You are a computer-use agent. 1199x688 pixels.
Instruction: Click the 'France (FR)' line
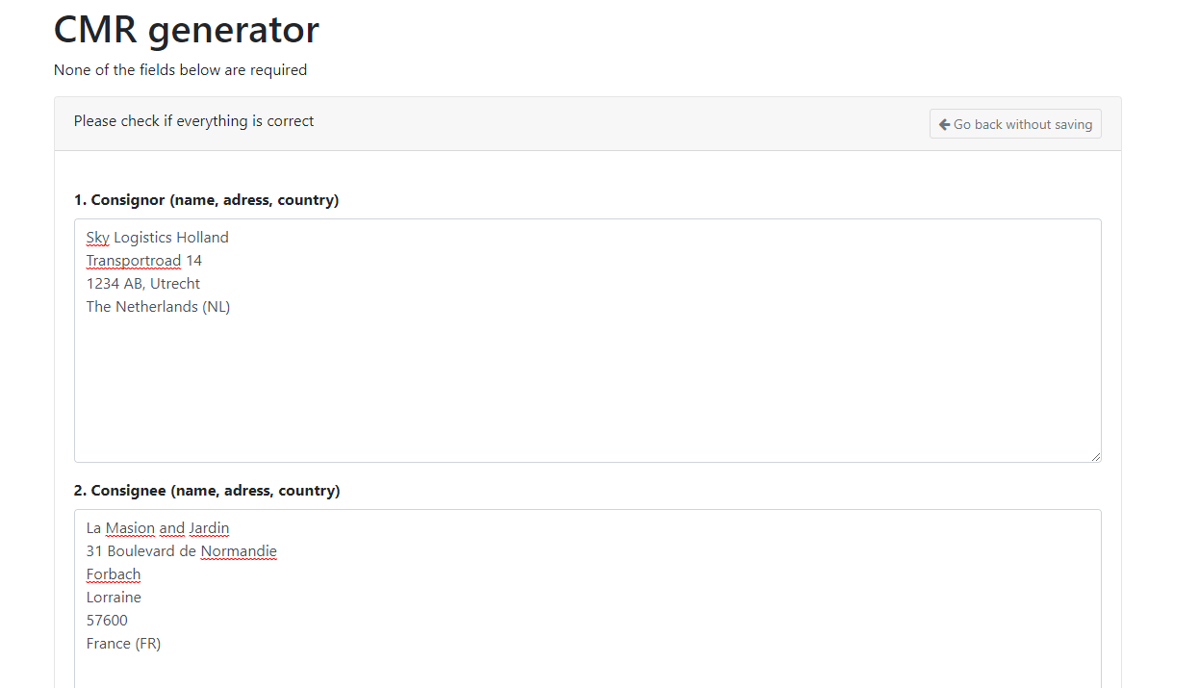coord(123,644)
